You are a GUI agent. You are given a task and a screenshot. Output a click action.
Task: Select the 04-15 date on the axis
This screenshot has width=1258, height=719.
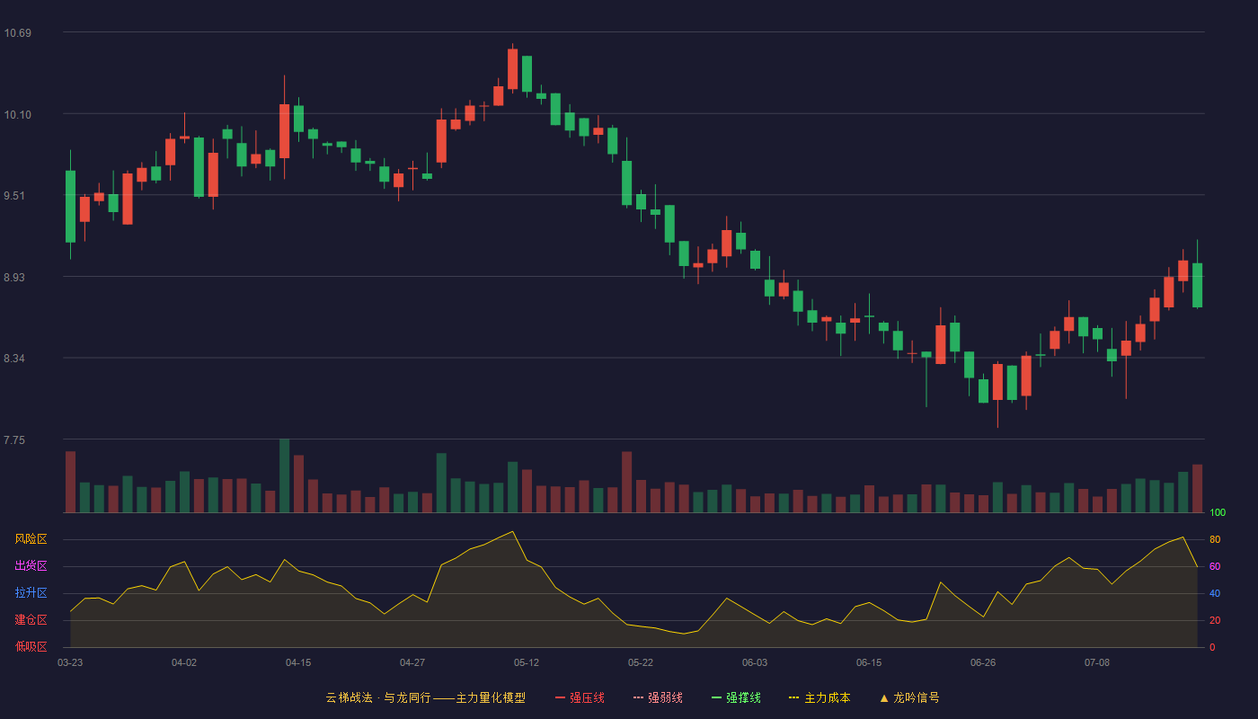[298, 662]
